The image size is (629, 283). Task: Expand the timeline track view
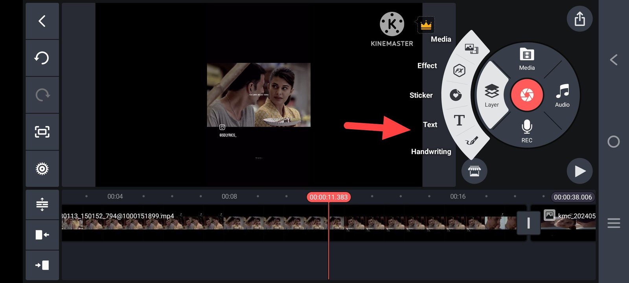click(42, 204)
